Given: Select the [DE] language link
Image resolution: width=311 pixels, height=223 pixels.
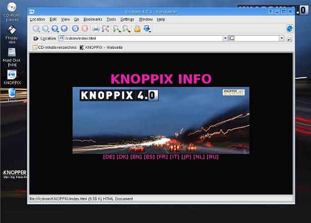Looking at the screenshot, I should (109, 157).
